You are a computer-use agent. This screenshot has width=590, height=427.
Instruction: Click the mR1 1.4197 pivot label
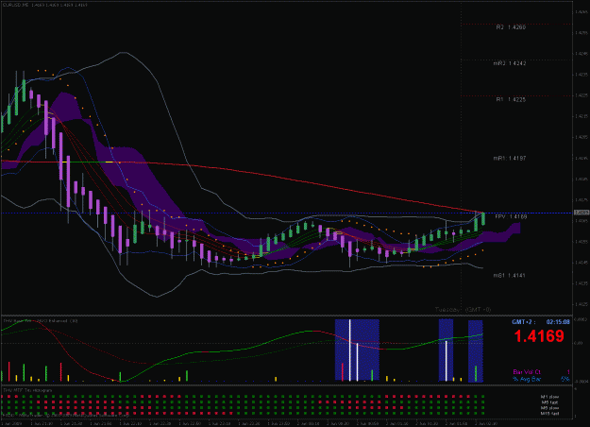coord(510,158)
